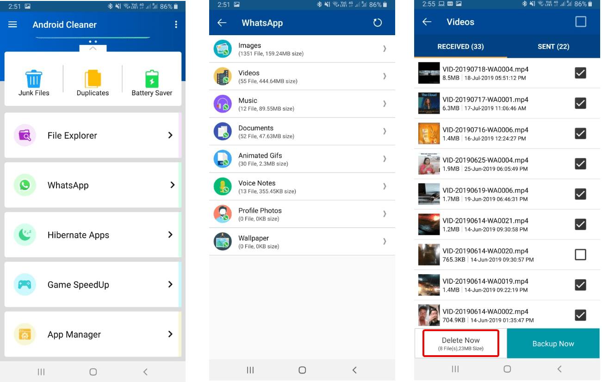Tap the refresh icon on WhatsApp screen
Screen dimensions: 602x382
point(378,23)
